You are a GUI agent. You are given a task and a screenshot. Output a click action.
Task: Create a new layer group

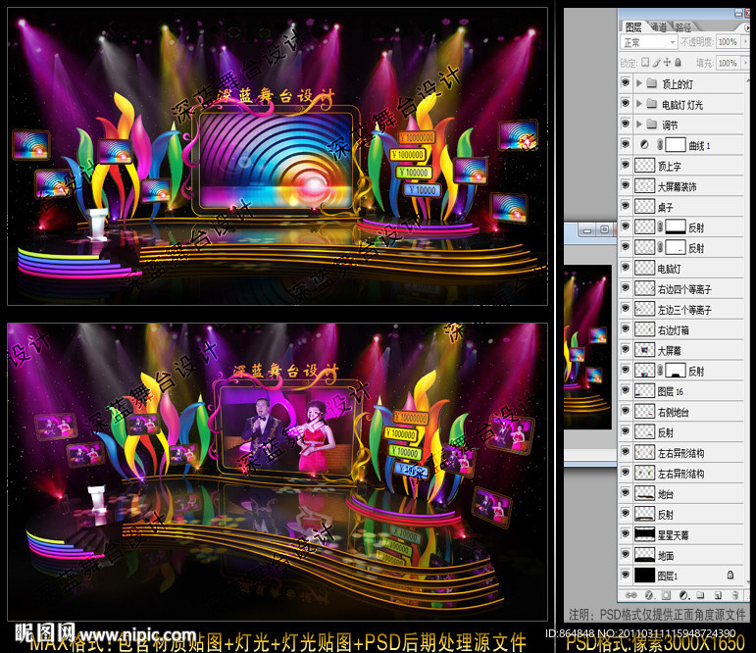coord(700,595)
